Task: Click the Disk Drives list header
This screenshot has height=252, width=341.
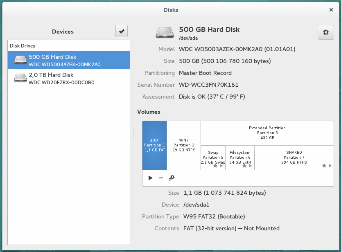Action: click(x=23, y=46)
